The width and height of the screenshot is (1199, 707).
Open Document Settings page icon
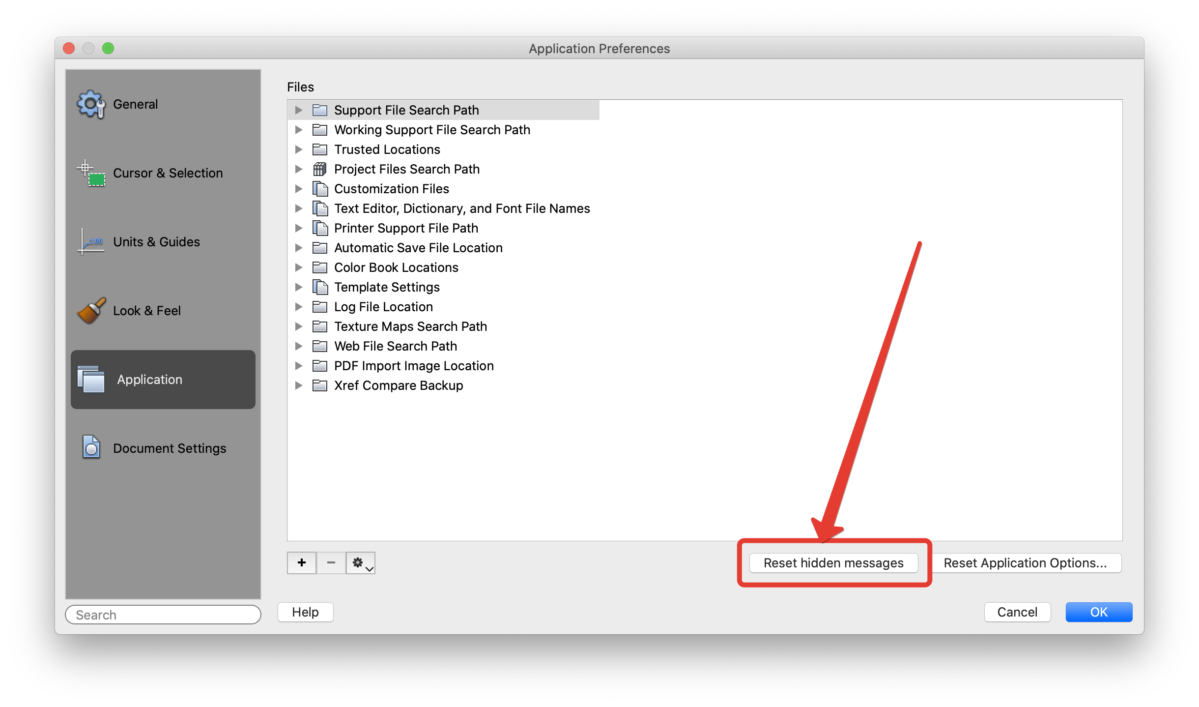tap(91, 447)
